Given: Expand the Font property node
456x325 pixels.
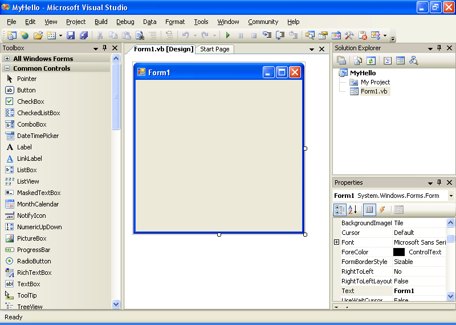Looking at the screenshot, I should [x=337, y=242].
